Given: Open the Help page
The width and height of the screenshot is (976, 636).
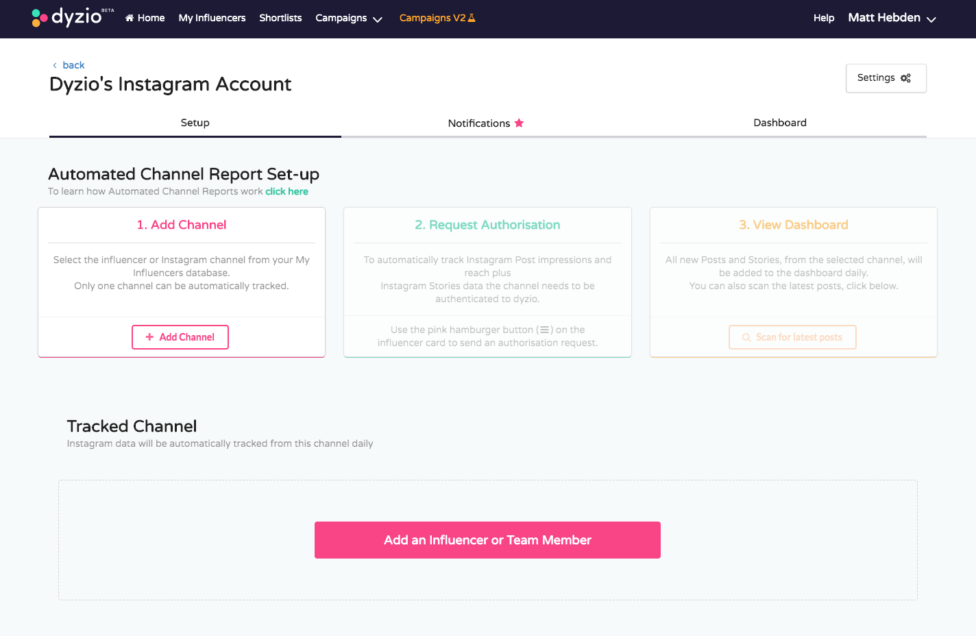Looking at the screenshot, I should tap(824, 18).
